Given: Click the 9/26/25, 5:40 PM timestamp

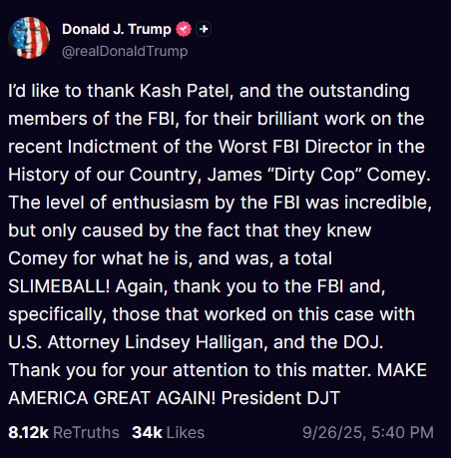Looking at the screenshot, I should [368, 432].
